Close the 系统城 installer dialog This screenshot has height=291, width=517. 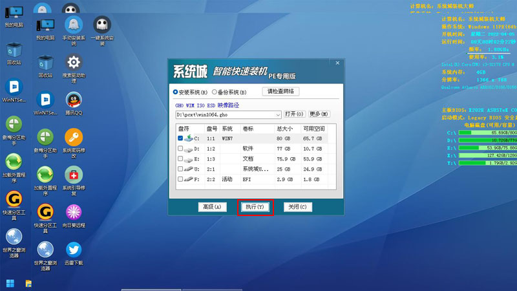pyautogui.click(x=337, y=63)
